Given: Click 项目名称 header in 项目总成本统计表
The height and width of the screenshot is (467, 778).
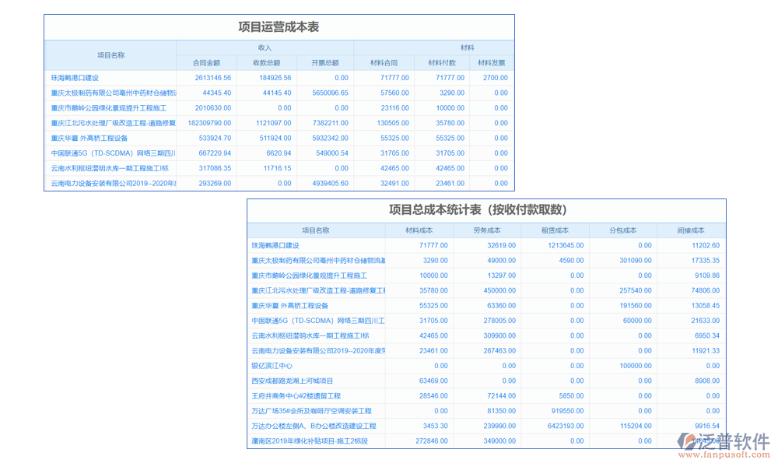Looking at the screenshot, I should coord(316,230).
